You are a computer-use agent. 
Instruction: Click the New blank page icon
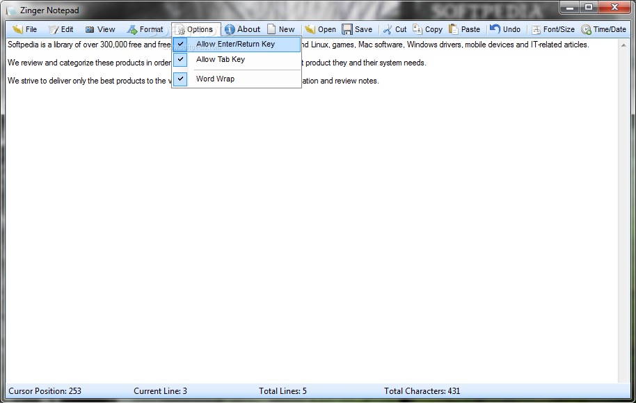pos(271,29)
